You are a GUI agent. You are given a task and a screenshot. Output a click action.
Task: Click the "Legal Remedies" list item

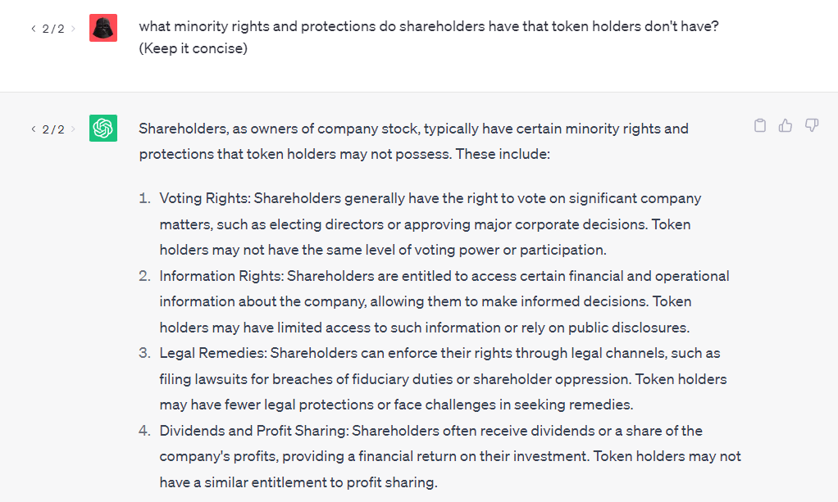click(443, 378)
